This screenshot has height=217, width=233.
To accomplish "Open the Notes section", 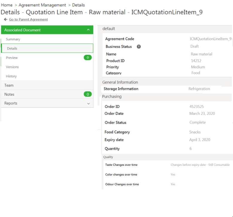I will coord(9,94).
